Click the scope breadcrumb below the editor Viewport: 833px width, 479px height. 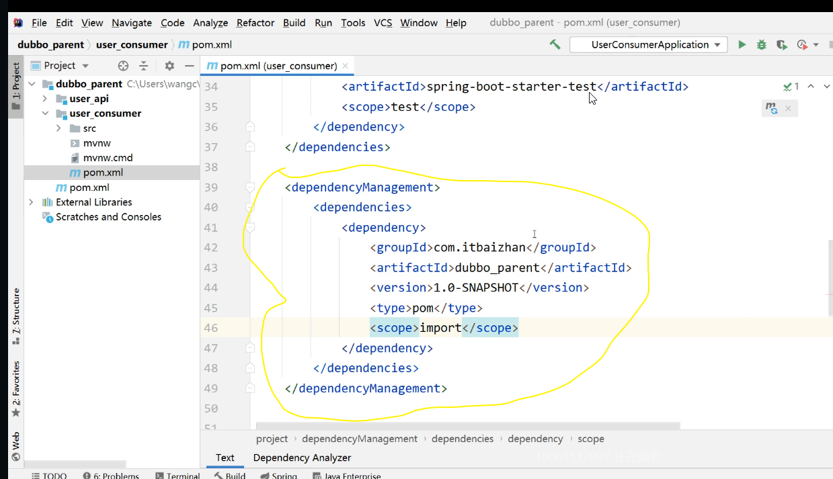(591, 439)
